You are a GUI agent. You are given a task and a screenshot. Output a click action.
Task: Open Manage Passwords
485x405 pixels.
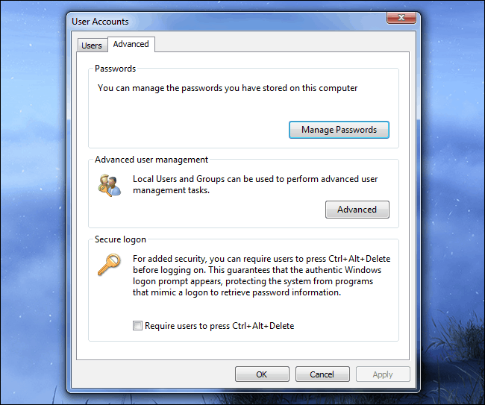tap(339, 130)
